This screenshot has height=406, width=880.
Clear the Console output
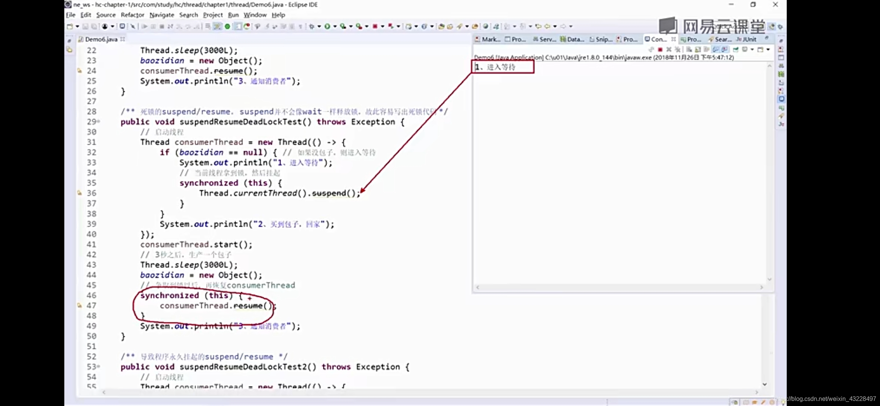(x=689, y=49)
